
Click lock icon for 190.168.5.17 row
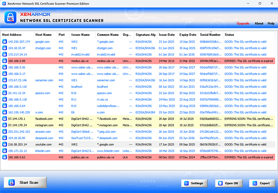(5, 74)
